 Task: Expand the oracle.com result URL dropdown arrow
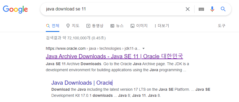tap(143, 49)
